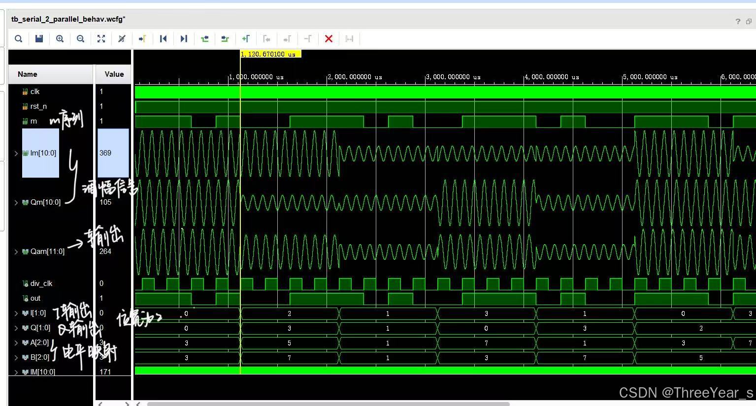This screenshot has height=406, width=756.
Task: Click the zoom to cursor icon
Action: tap(122, 39)
